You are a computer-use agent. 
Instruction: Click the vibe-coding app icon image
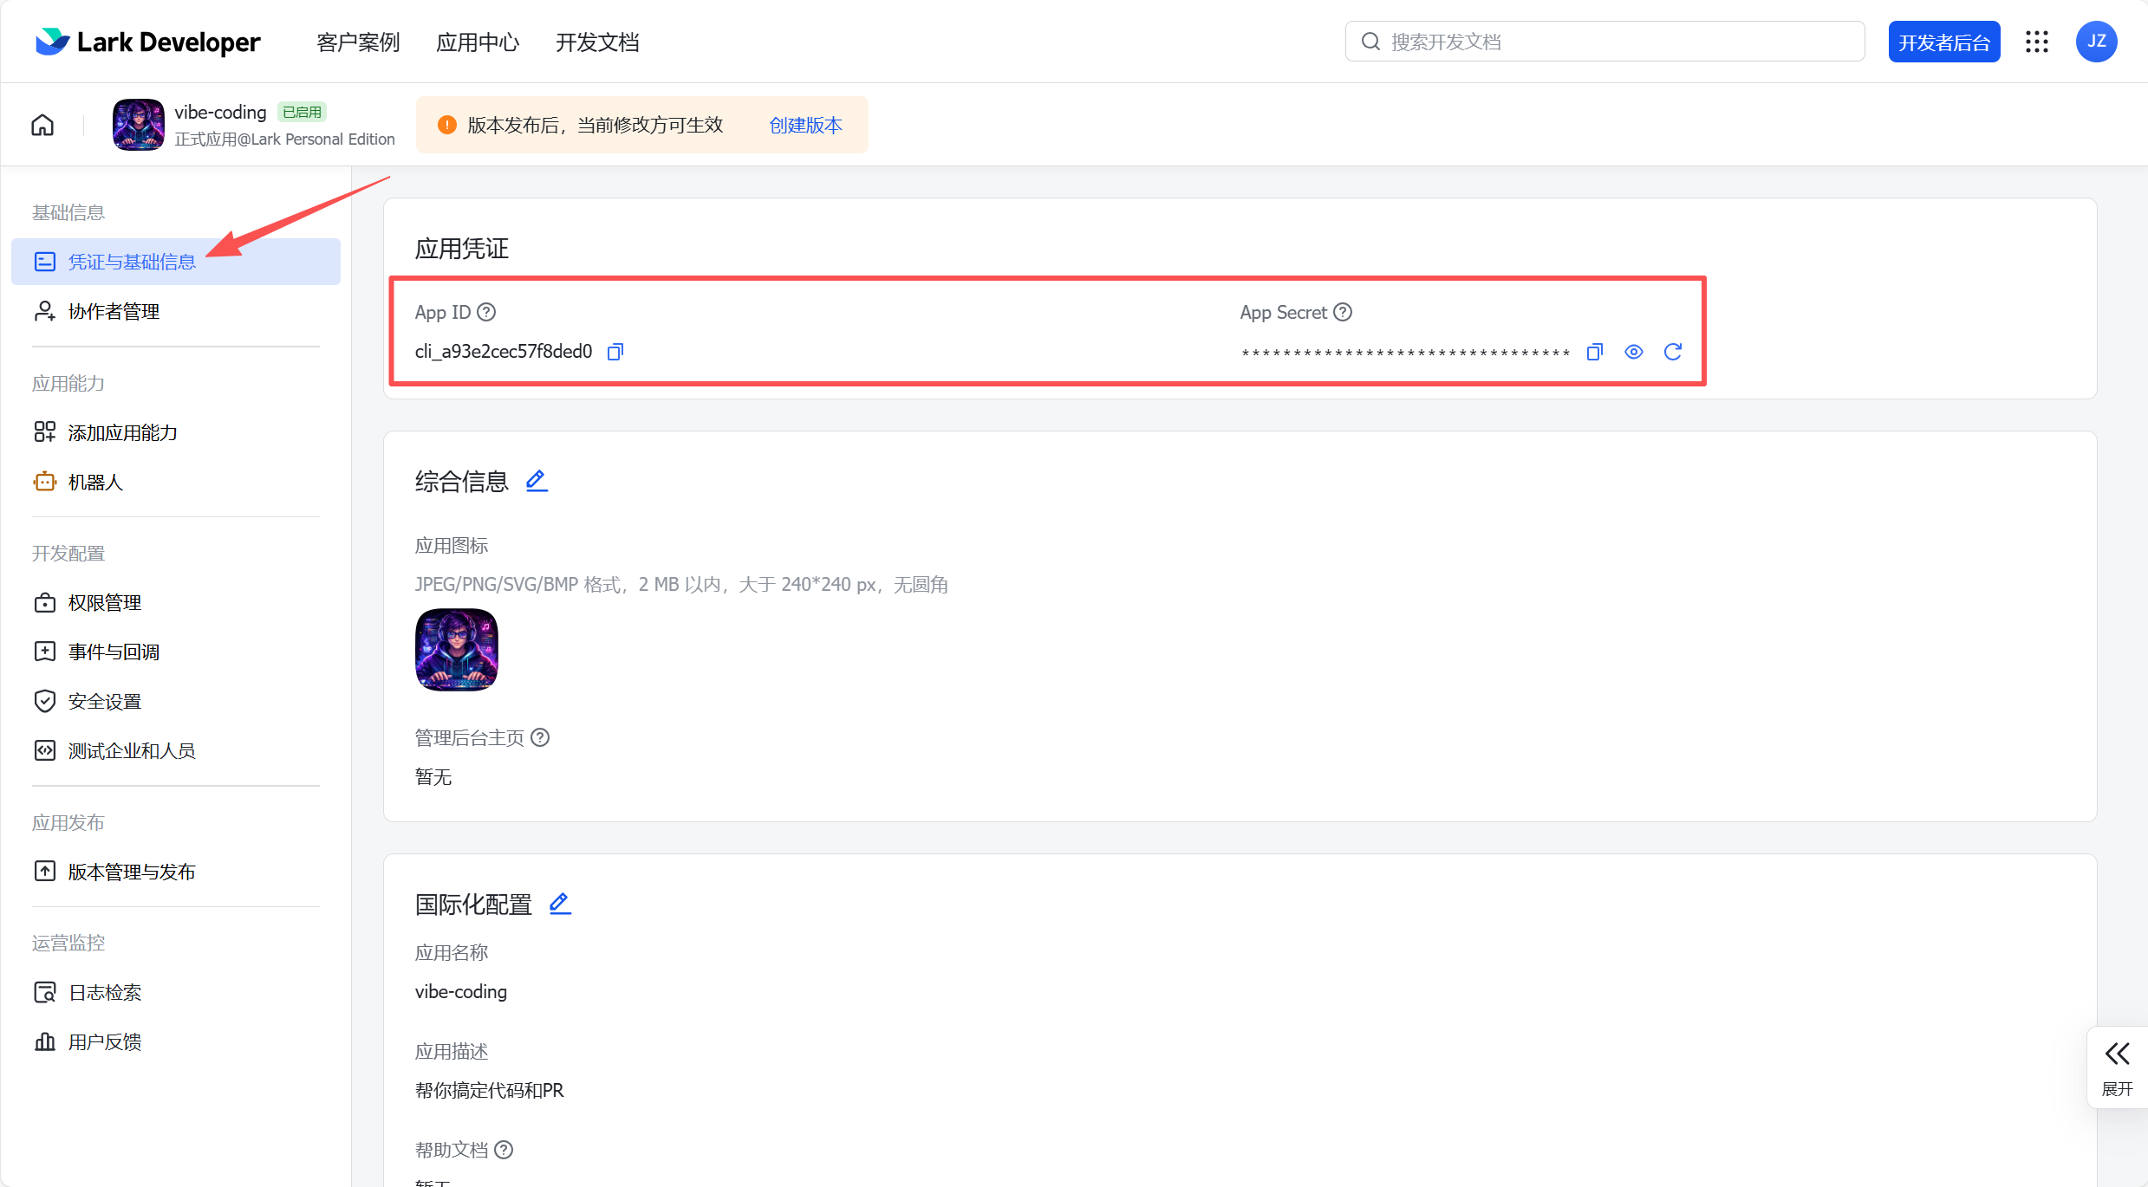tap(137, 124)
